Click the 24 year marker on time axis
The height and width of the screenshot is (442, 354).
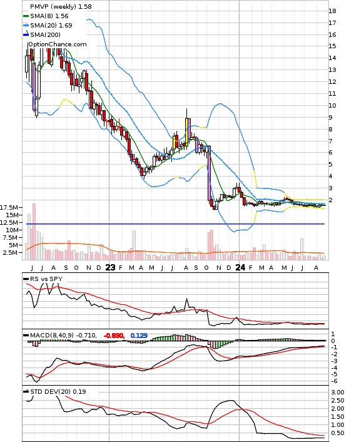(240, 267)
